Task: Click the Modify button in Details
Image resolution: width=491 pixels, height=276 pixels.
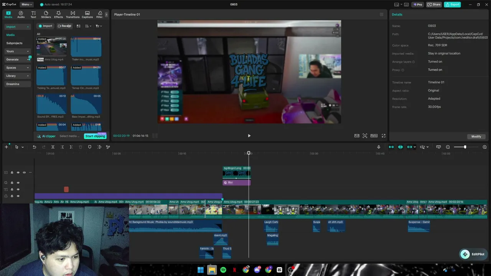Action: (x=476, y=136)
